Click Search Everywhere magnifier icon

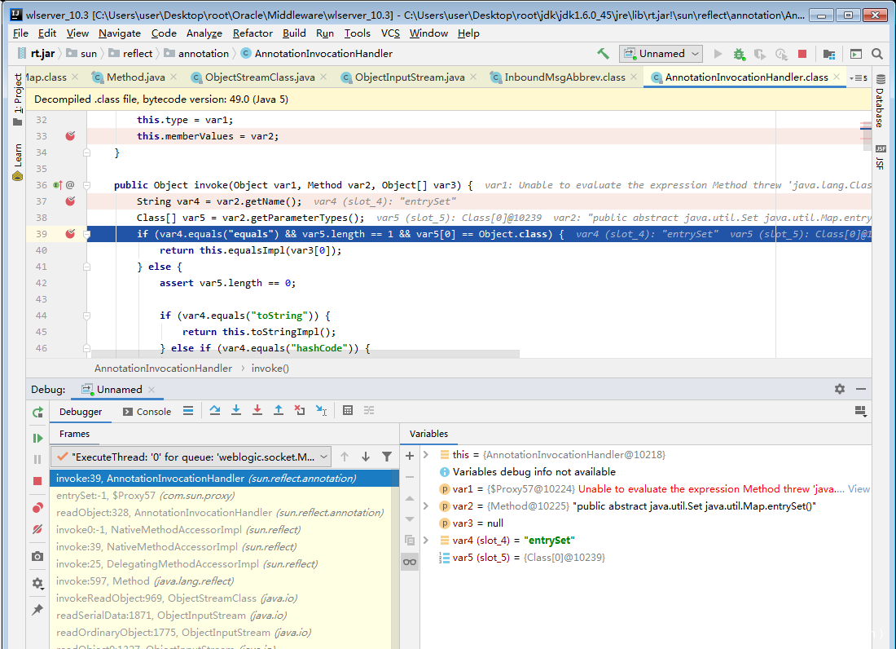point(877,54)
